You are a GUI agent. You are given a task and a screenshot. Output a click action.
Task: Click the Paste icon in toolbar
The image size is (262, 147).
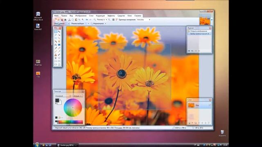point(76,20)
